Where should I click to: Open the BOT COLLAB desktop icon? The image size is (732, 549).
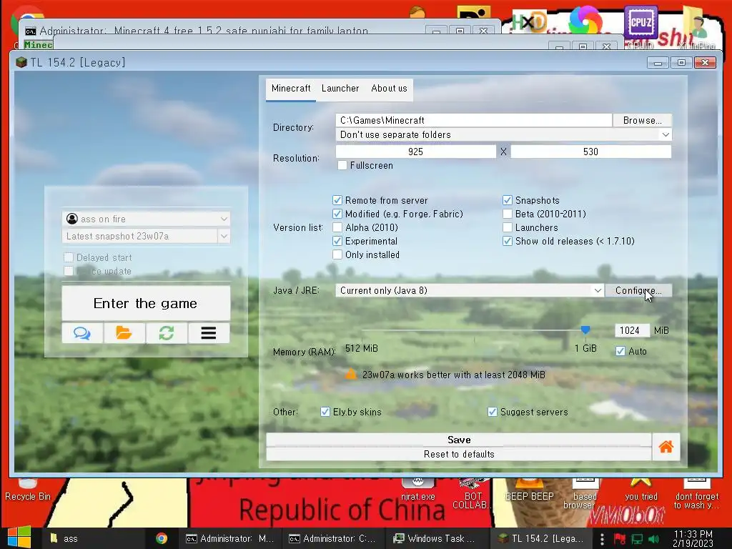click(473, 494)
